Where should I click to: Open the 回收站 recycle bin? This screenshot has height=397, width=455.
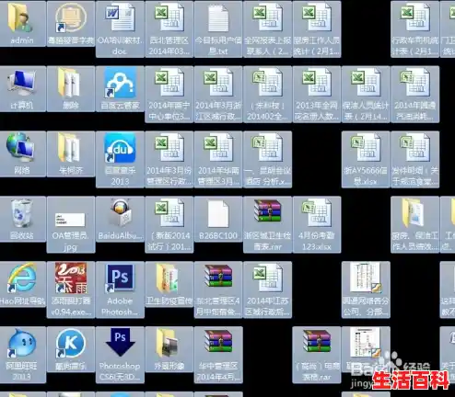tap(21, 219)
